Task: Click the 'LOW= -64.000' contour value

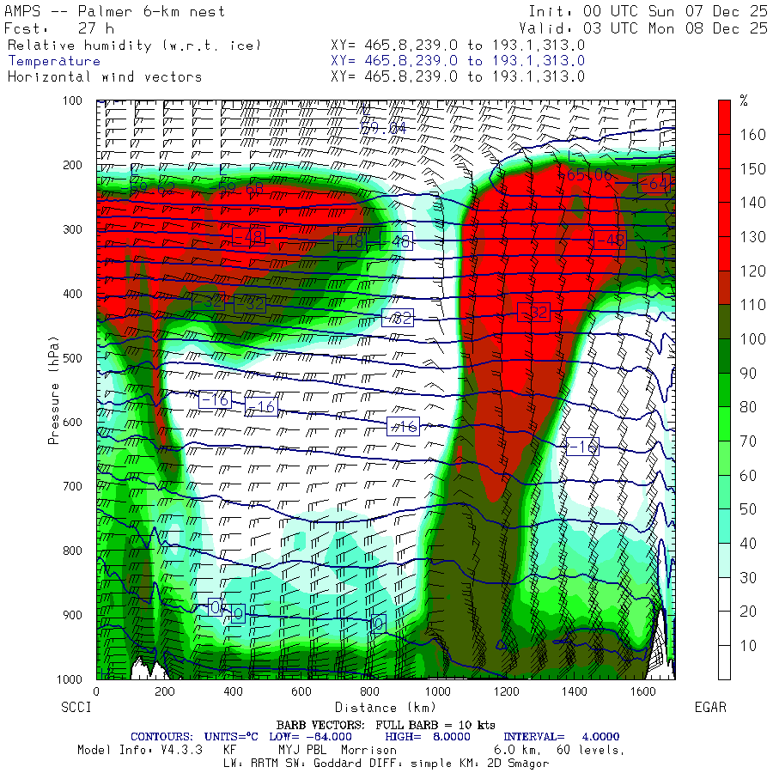Action: [311, 737]
